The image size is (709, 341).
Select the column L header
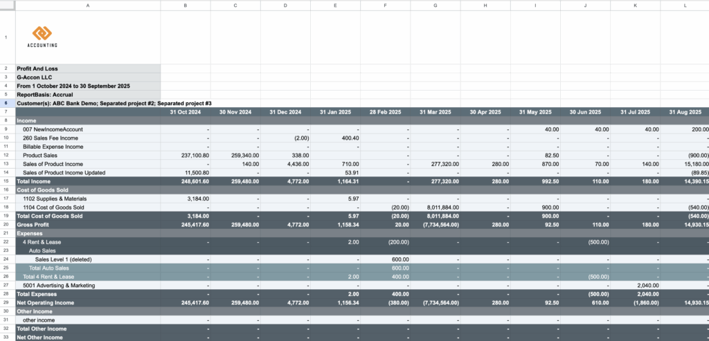pyautogui.click(x=684, y=5)
